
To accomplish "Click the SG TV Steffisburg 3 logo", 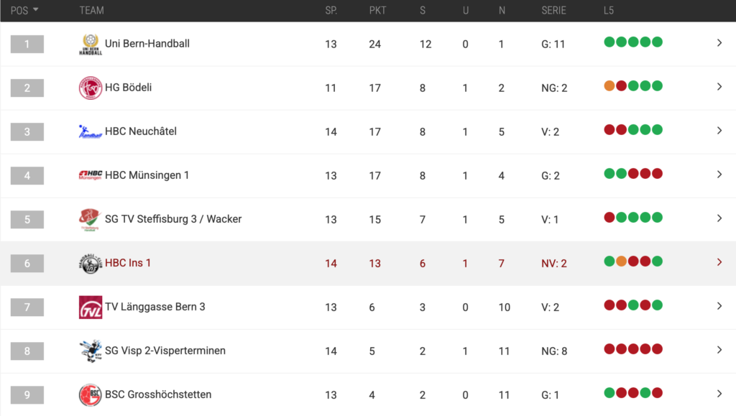I will point(90,219).
